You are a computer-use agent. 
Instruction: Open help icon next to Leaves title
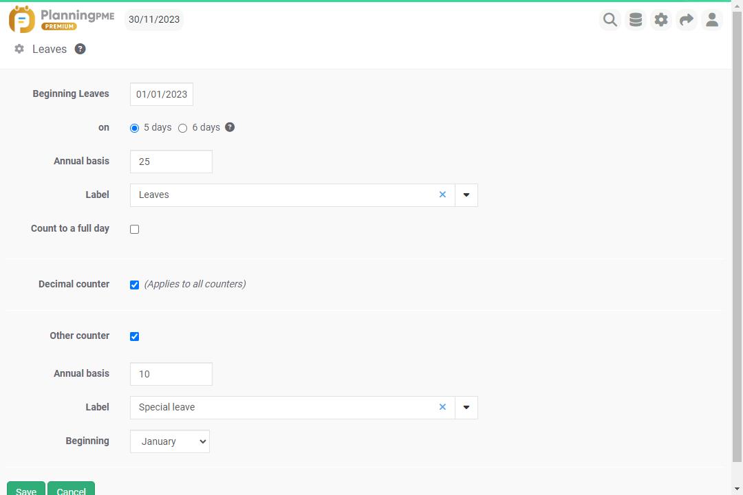click(x=80, y=49)
